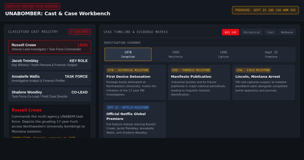The width and height of the screenshot is (304, 160).
Task: Click Veteran Lead Investigator subtitle
Action: point(46,49)
